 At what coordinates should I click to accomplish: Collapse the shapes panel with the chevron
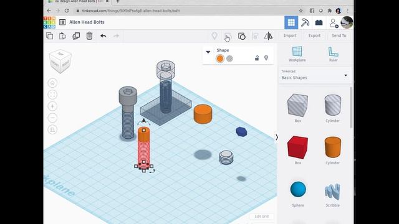click(277, 138)
